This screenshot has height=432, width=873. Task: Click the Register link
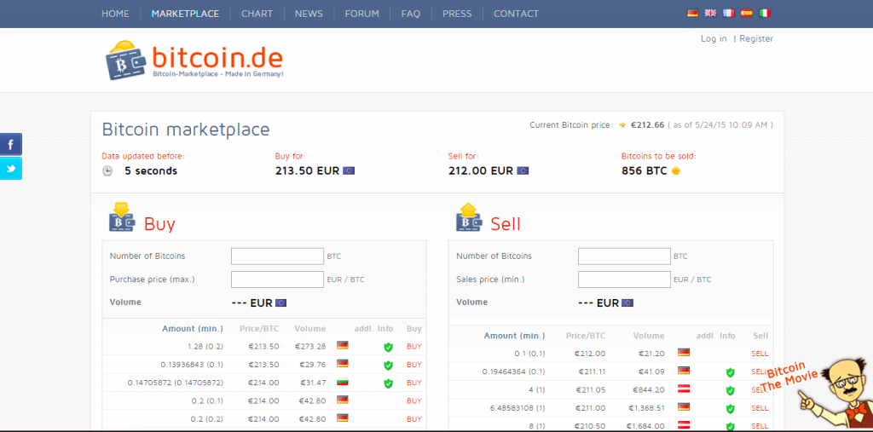point(756,38)
